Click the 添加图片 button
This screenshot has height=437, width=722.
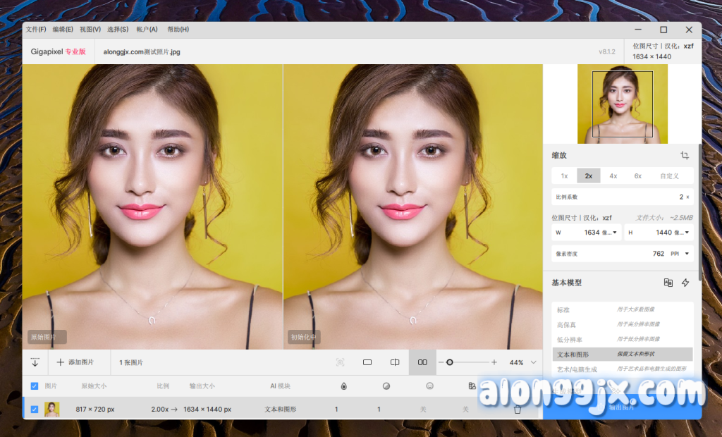click(75, 362)
